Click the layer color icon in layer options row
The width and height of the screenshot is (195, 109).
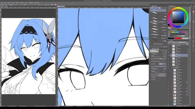(187, 44)
